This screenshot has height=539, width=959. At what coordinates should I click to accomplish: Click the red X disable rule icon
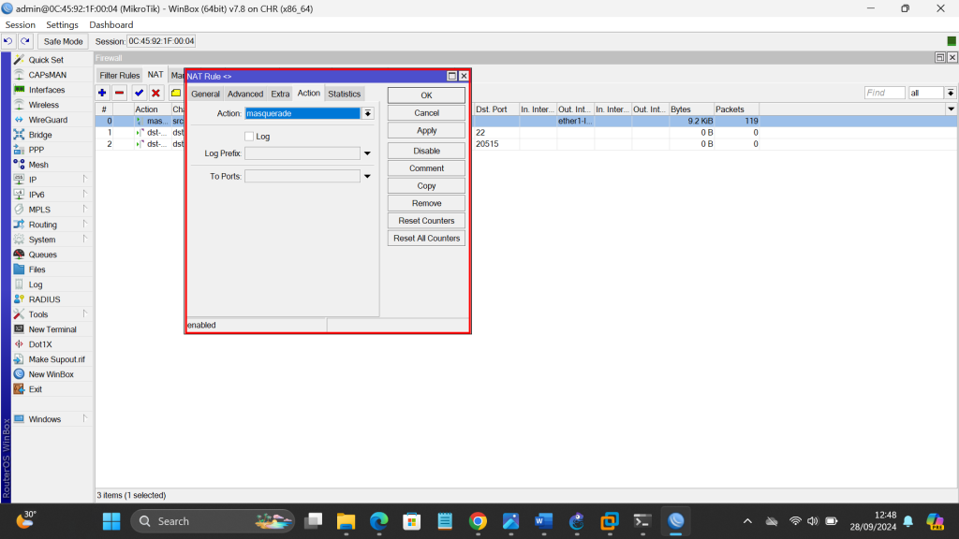(x=155, y=93)
